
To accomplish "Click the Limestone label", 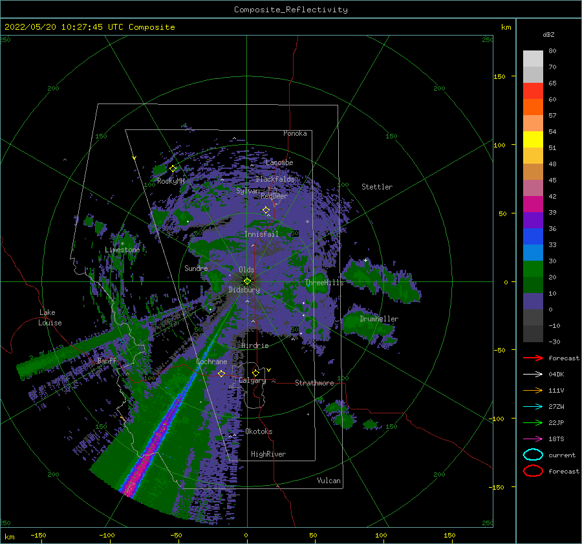I will 122,250.
